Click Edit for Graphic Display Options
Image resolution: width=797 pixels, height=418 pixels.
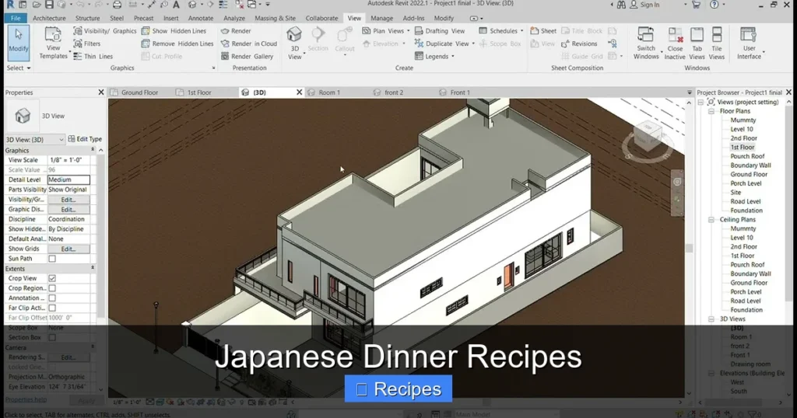tap(68, 210)
